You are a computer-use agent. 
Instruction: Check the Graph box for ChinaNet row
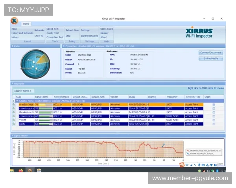[x=214, y=112]
